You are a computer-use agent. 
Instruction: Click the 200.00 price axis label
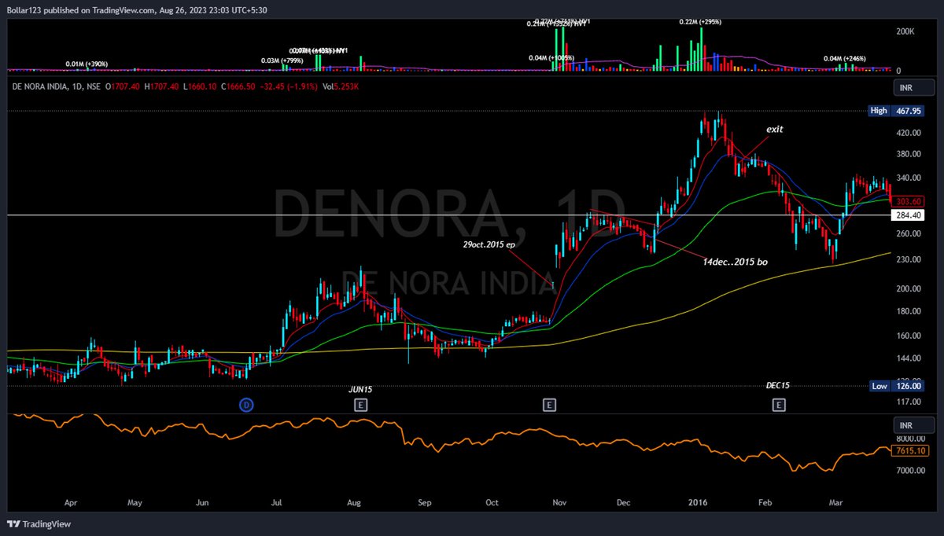pos(909,288)
